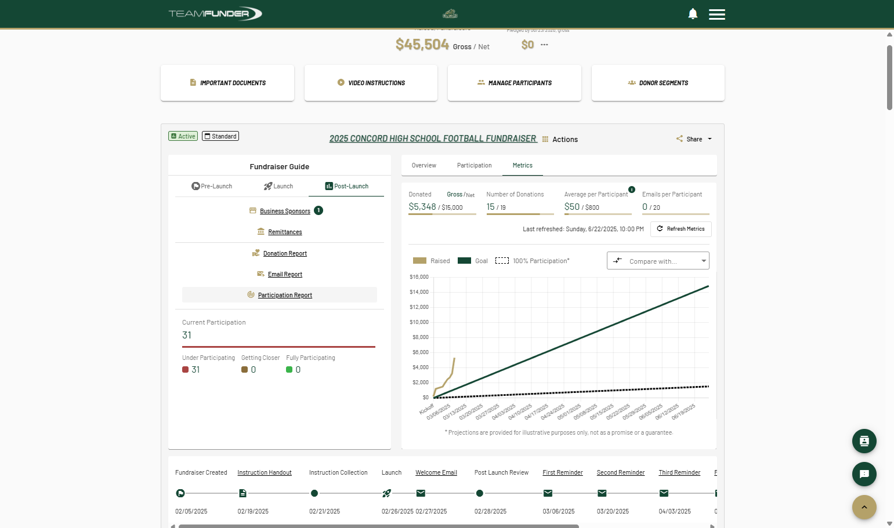
Task: Click the Refresh Metrics button
Action: [681, 229]
